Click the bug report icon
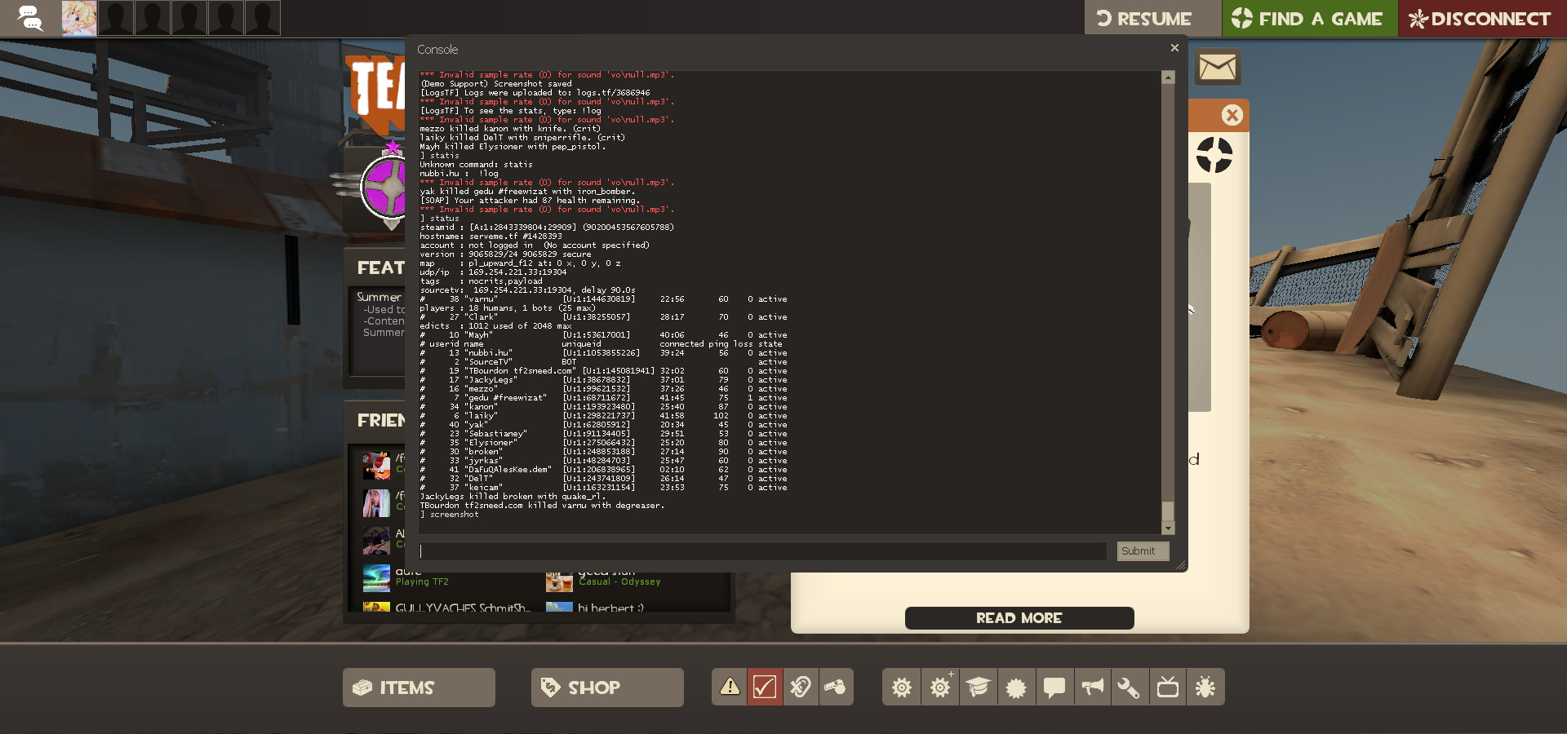The height and width of the screenshot is (734, 1567). (x=1205, y=688)
